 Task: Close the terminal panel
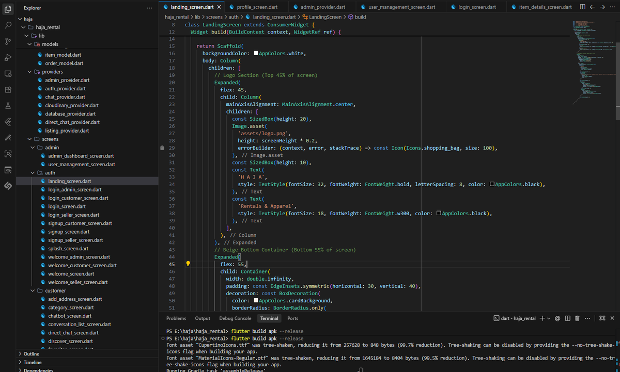coord(612,318)
